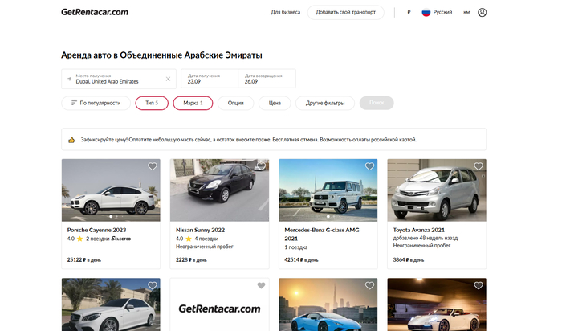Open the Для бизнеса menu item
The width and height of the screenshot is (562, 331).
click(285, 13)
